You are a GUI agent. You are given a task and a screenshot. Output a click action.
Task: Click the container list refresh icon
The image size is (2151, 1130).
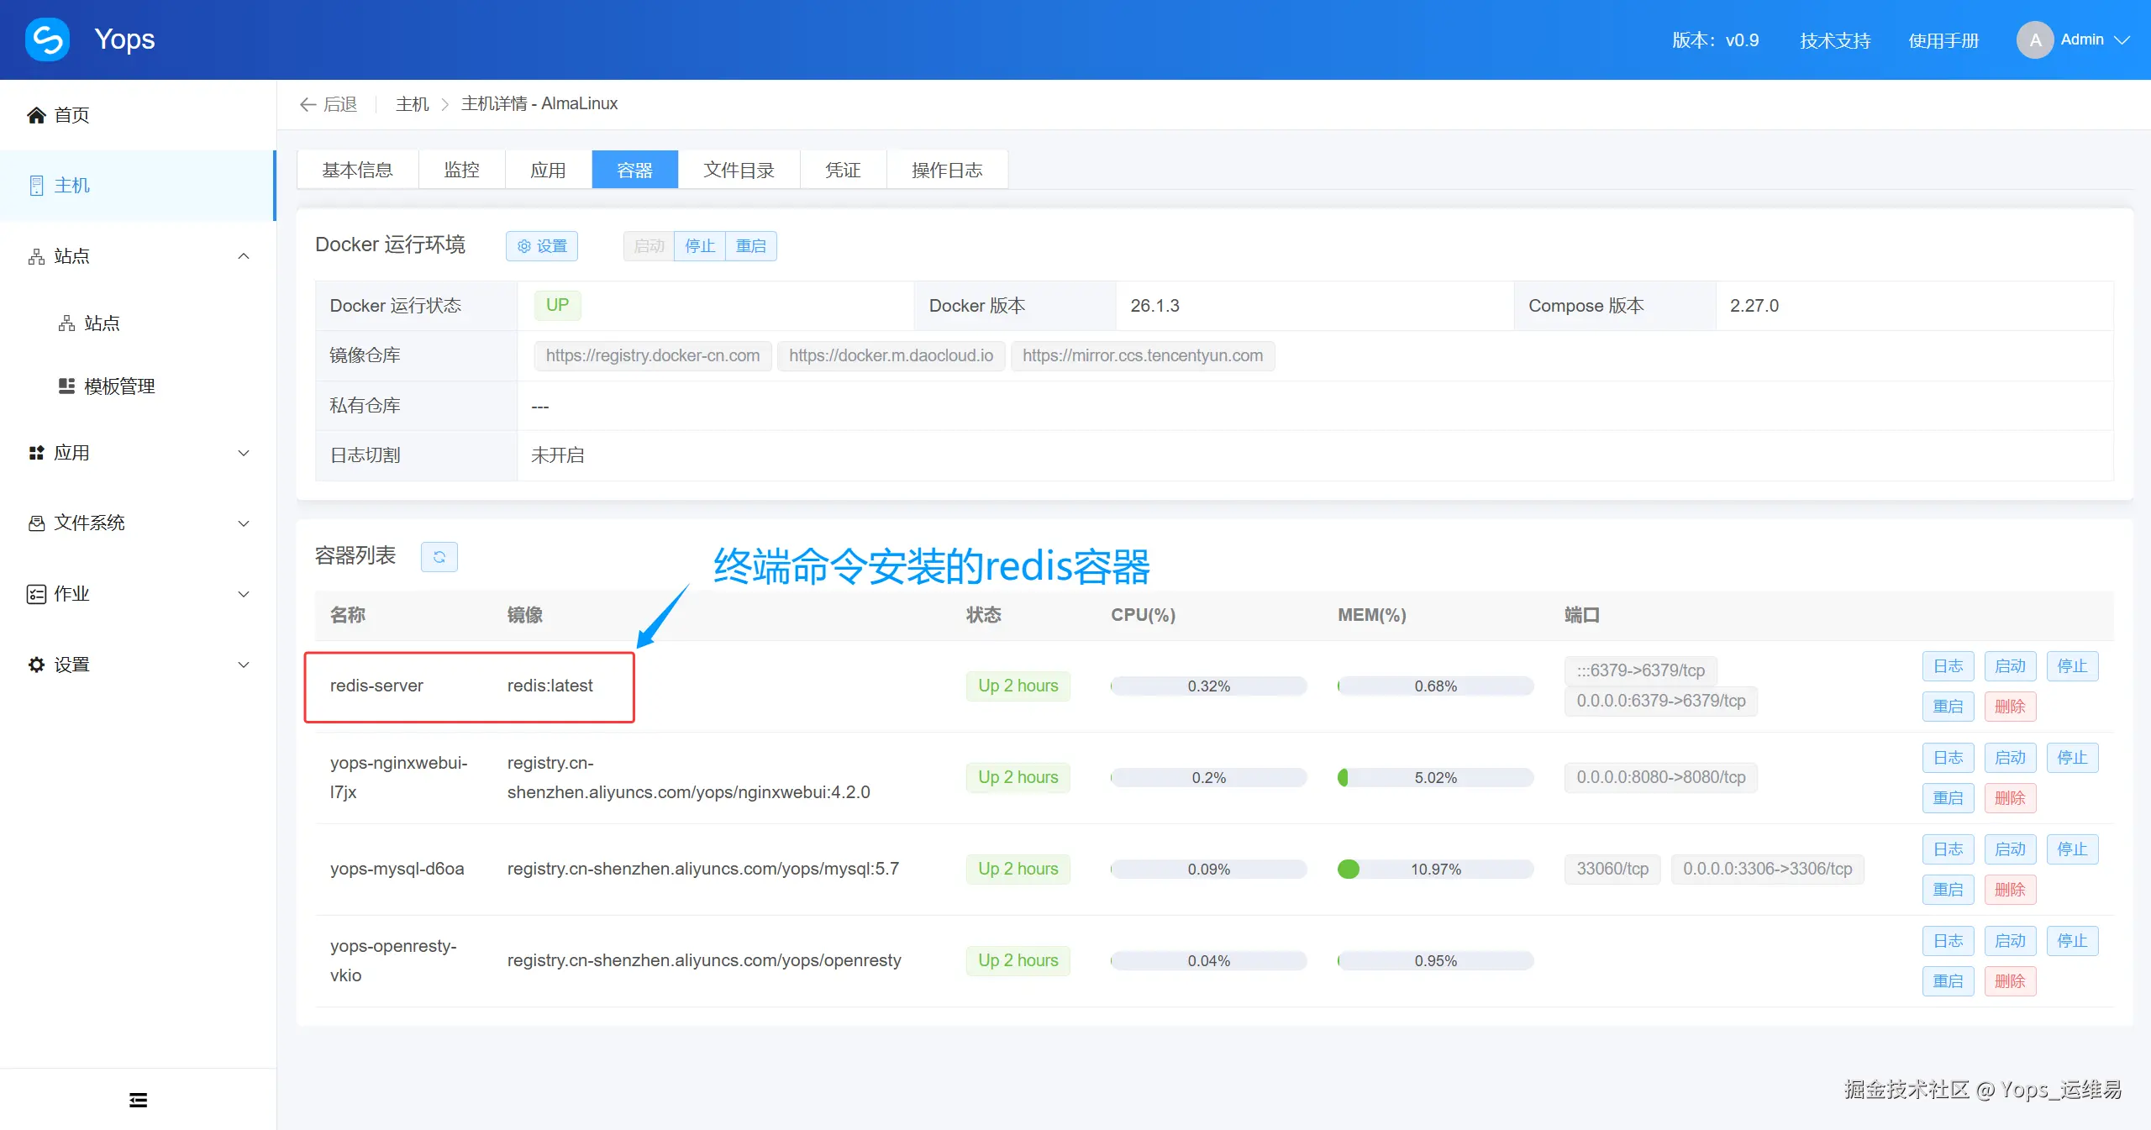[x=439, y=556]
